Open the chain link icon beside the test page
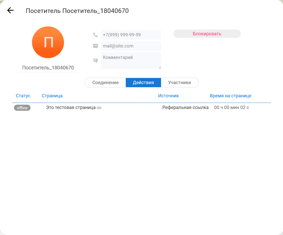Screen dimensions: 283x235 [99, 108]
